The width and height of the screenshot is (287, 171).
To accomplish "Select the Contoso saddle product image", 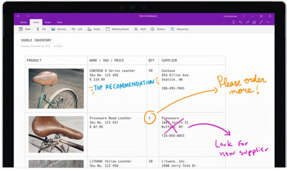I will tap(56, 88).
